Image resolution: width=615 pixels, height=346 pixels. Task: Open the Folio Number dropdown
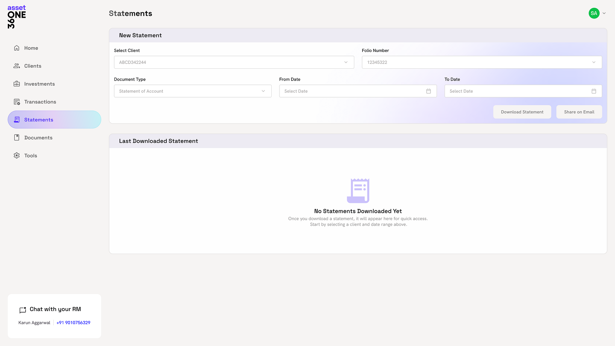point(594,62)
